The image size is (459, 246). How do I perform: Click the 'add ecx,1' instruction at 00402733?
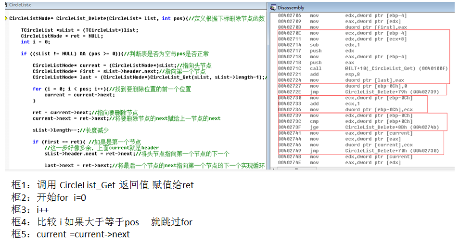click(319, 104)
